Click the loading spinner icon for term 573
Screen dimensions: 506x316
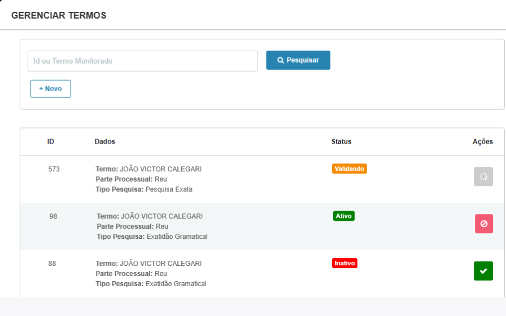(x=483, y=176)
